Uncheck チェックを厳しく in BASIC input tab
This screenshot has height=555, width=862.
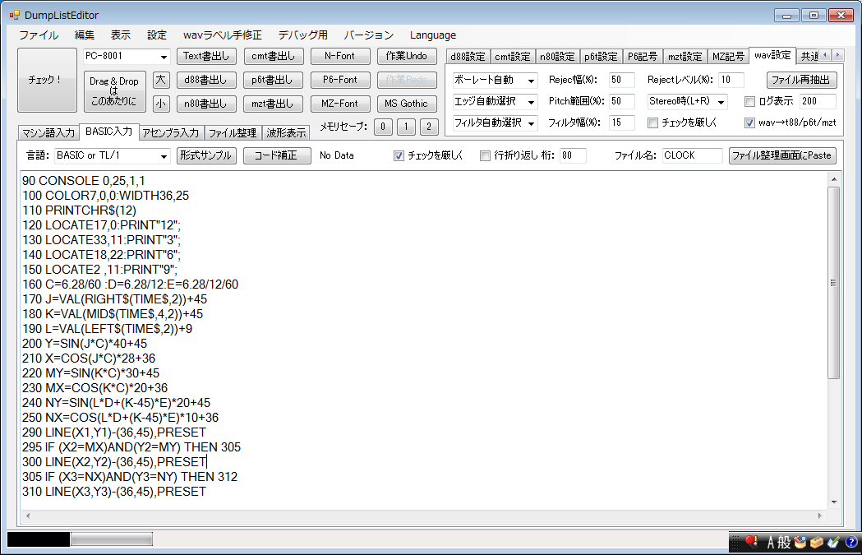399,155
